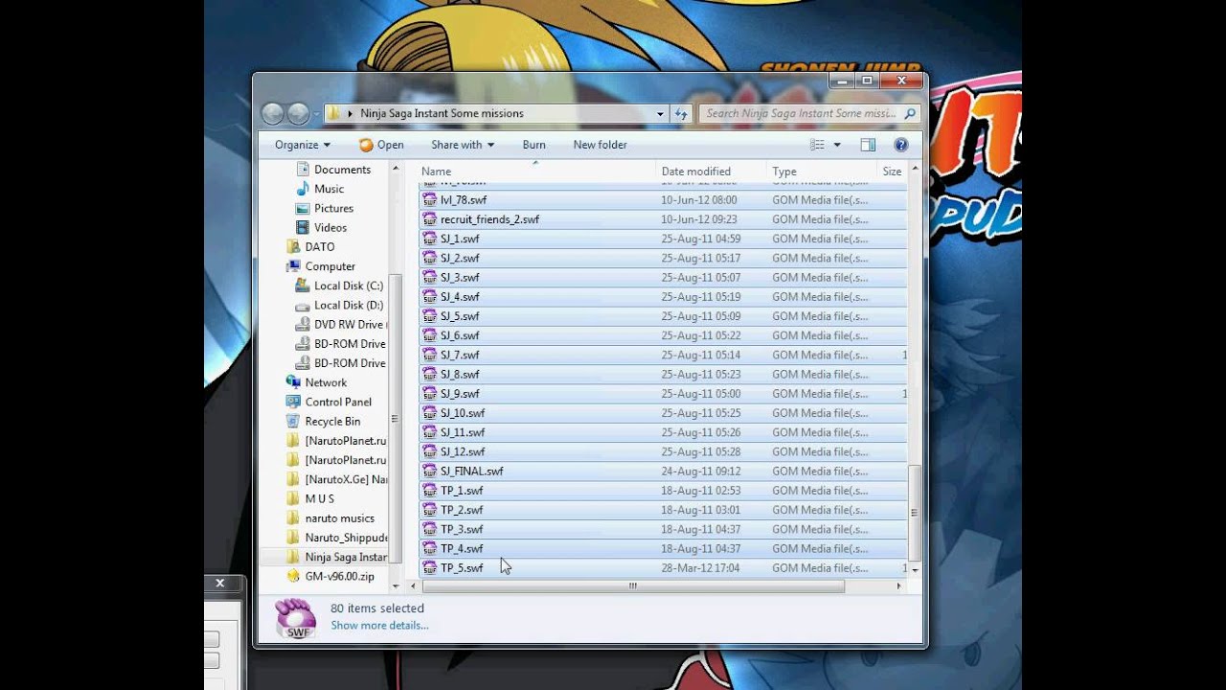Expand the address bar history dropdown

point(660,113)
